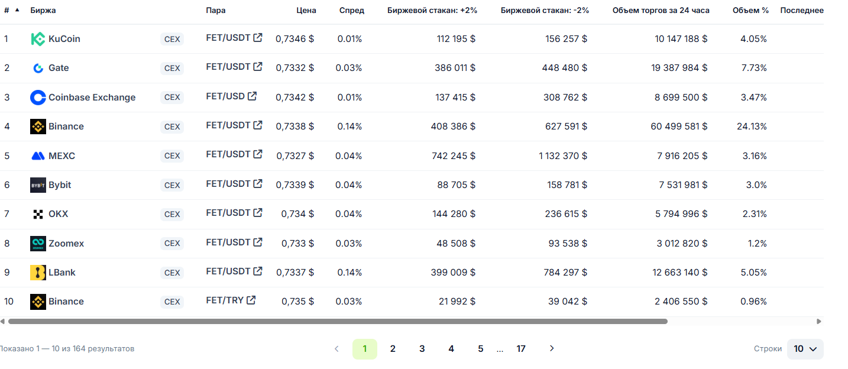Go to next page with right chevron

(x=552, y=348)
